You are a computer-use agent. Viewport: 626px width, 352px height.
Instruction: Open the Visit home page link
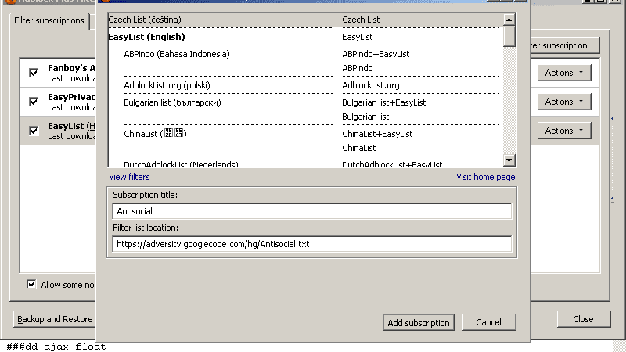tap(485, 177)
